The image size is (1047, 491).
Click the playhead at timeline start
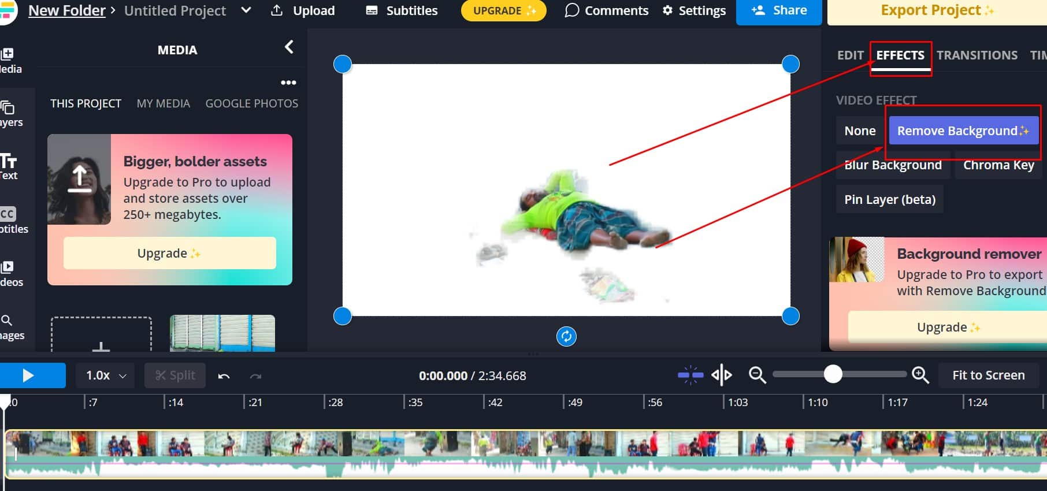pyautogui.click(x=5, y=402)
